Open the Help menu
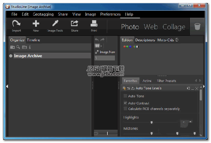 (129, 14)
